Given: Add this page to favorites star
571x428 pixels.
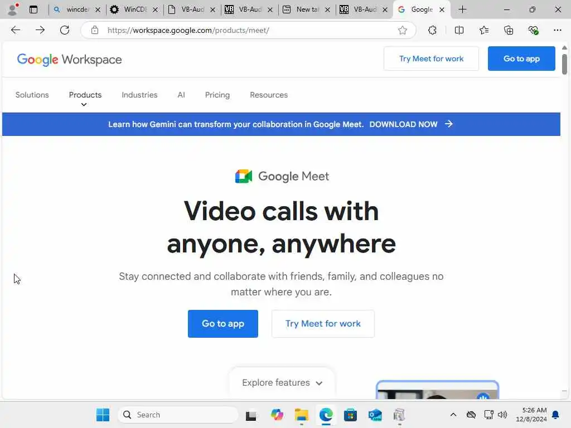Looking at the screenshot, I should (x=403, y=30).
